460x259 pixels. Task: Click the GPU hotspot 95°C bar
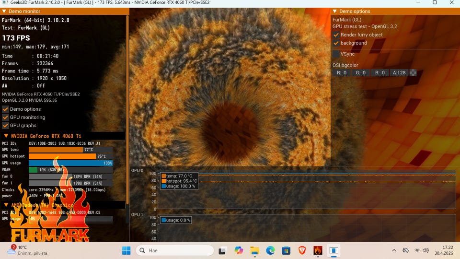(x=71, y=156)
